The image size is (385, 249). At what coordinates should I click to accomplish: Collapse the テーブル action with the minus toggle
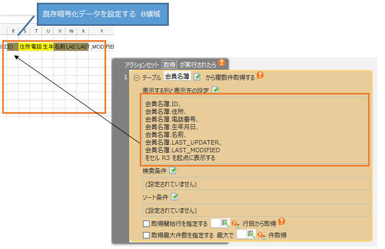(136, 78)
